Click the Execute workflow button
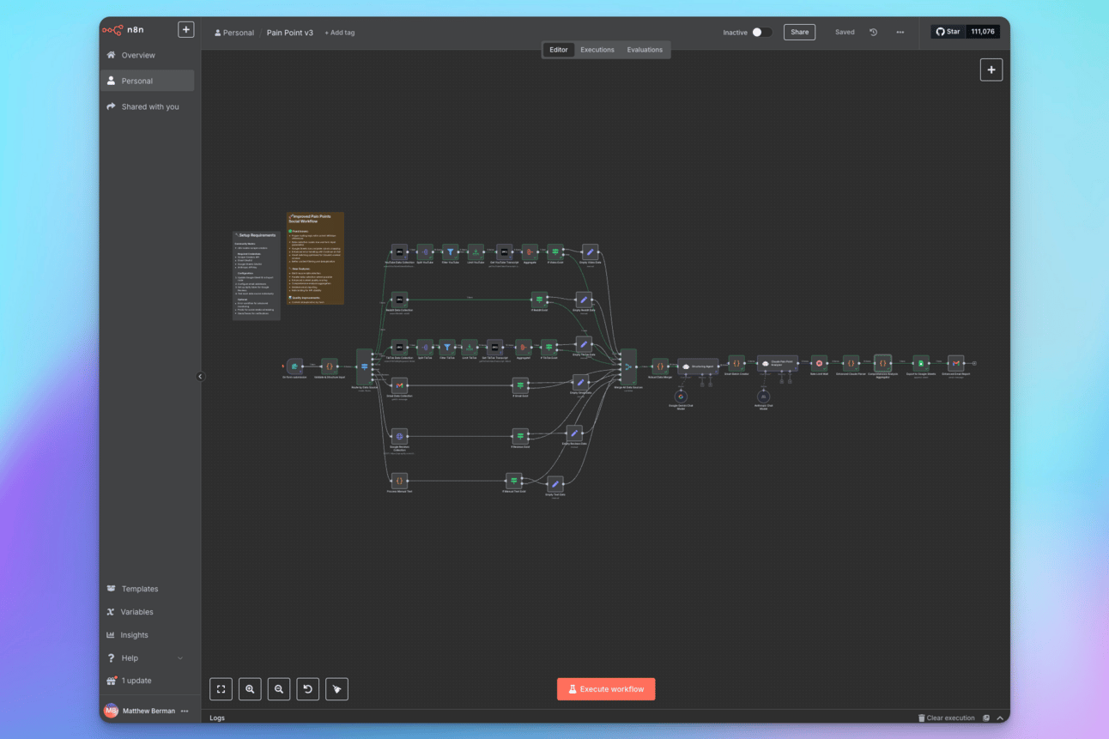Screen dimensions: 1109x739 click(x=606, y=689)
